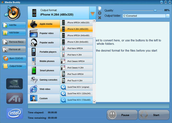Select iPhone MPEG4 (640x480) format
This screenshot has width=172, height=123.
(76, 35)
